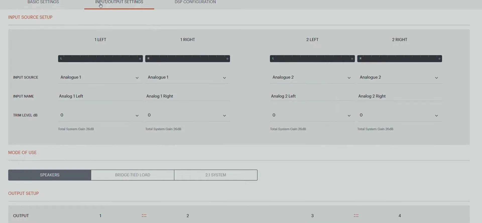Choose Bridge-Tied Load mode
The image size is (482, 223).
pos(133,175)
